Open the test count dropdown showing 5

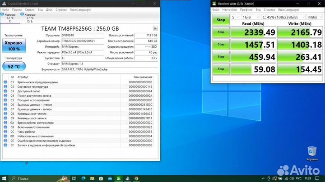point(235,17)
